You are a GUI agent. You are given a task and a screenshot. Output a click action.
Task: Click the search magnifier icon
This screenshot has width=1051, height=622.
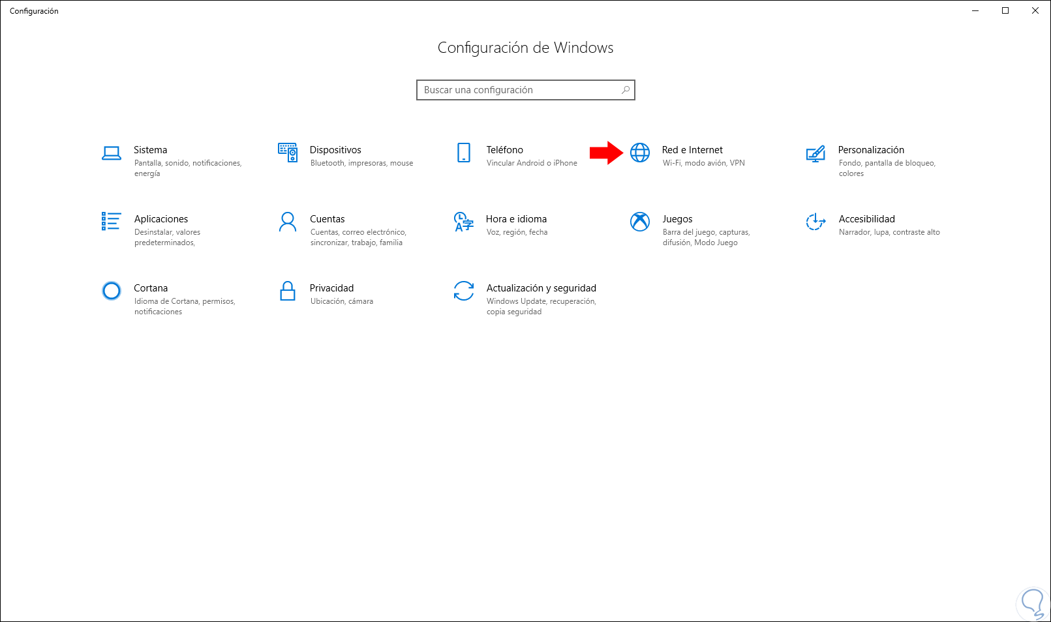click(626, 90)
